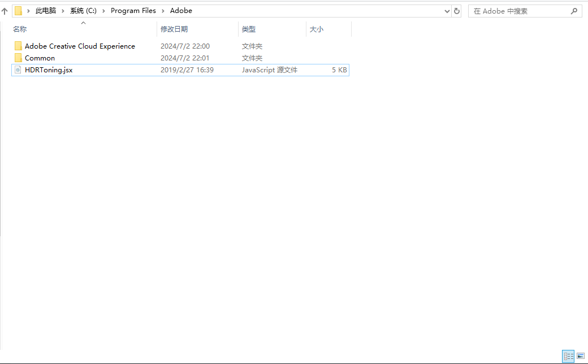Click the folder icon in address bar
Image resolution: width=588 pixels, height=364 pixels.
click(18, 11)
